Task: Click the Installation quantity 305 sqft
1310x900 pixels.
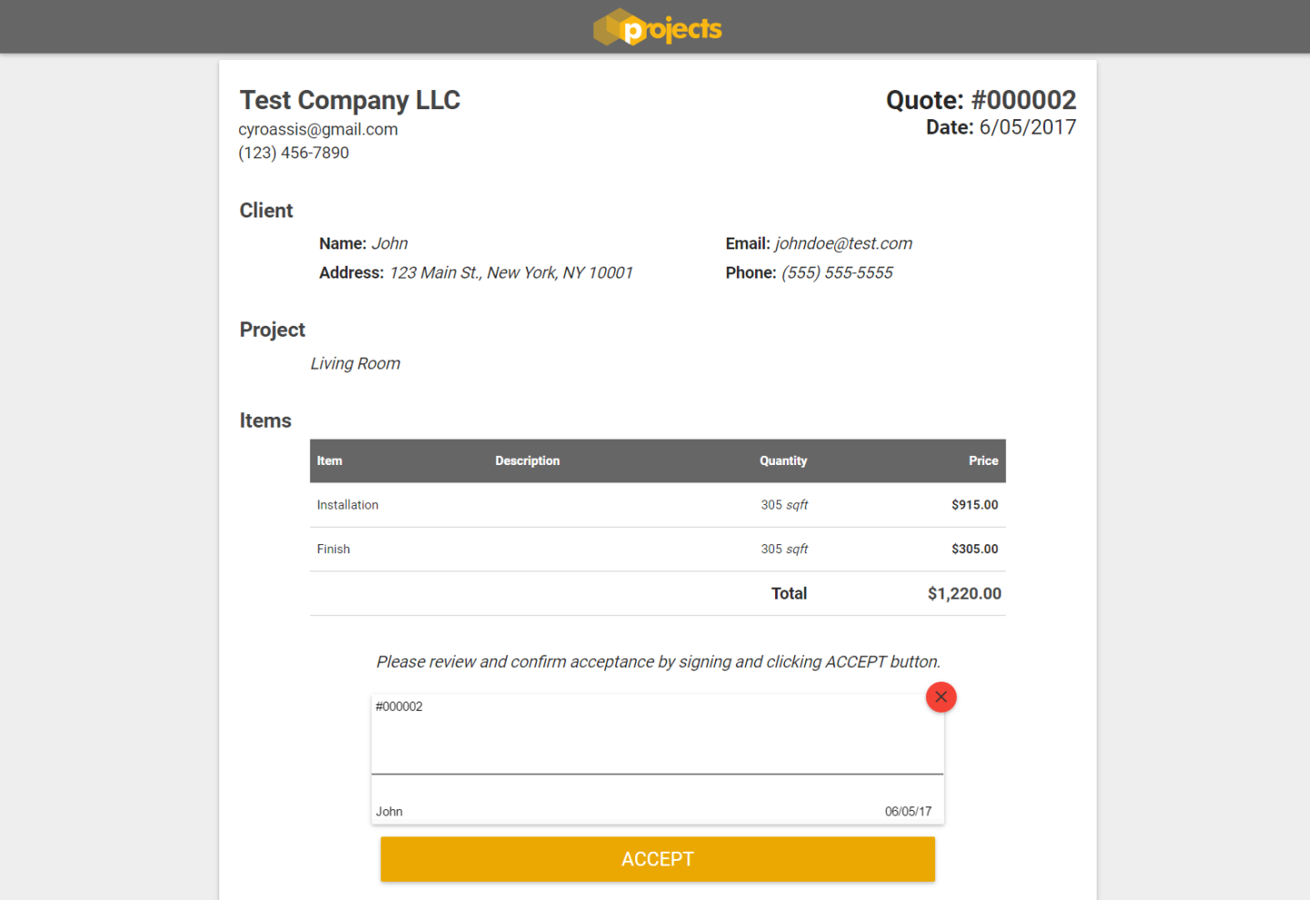Action: pos(784,505)
